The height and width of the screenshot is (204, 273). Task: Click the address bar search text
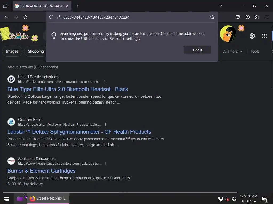(96, 17)
